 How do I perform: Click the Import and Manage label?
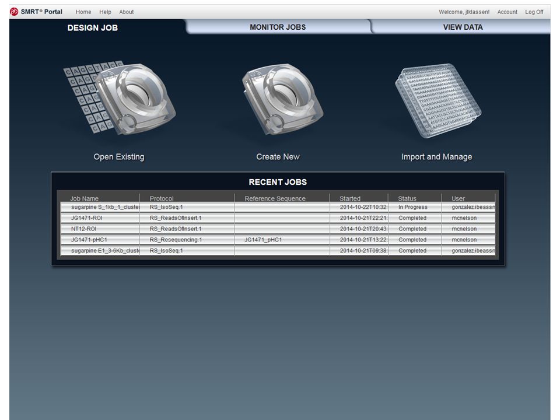click(436, 157)
